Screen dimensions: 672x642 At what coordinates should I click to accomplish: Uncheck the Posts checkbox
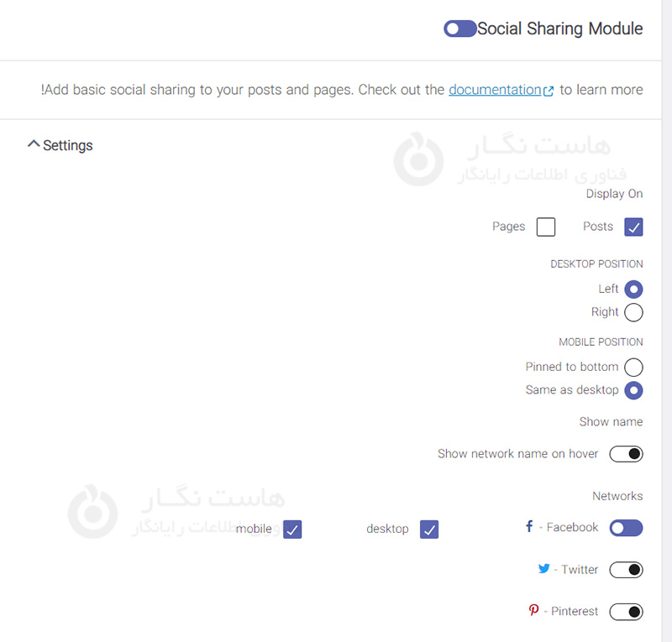click(633, 227)
